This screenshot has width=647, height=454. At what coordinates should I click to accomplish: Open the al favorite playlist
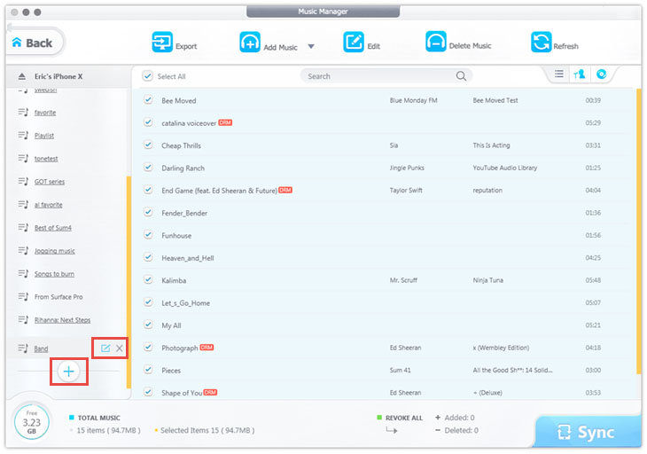pos(48,205)
